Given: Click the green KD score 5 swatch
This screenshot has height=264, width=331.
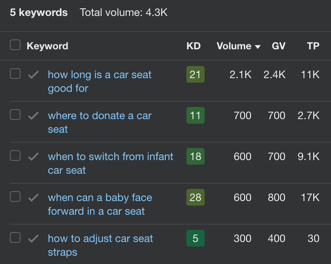Looking at the screenshot, I should (195, 238).
